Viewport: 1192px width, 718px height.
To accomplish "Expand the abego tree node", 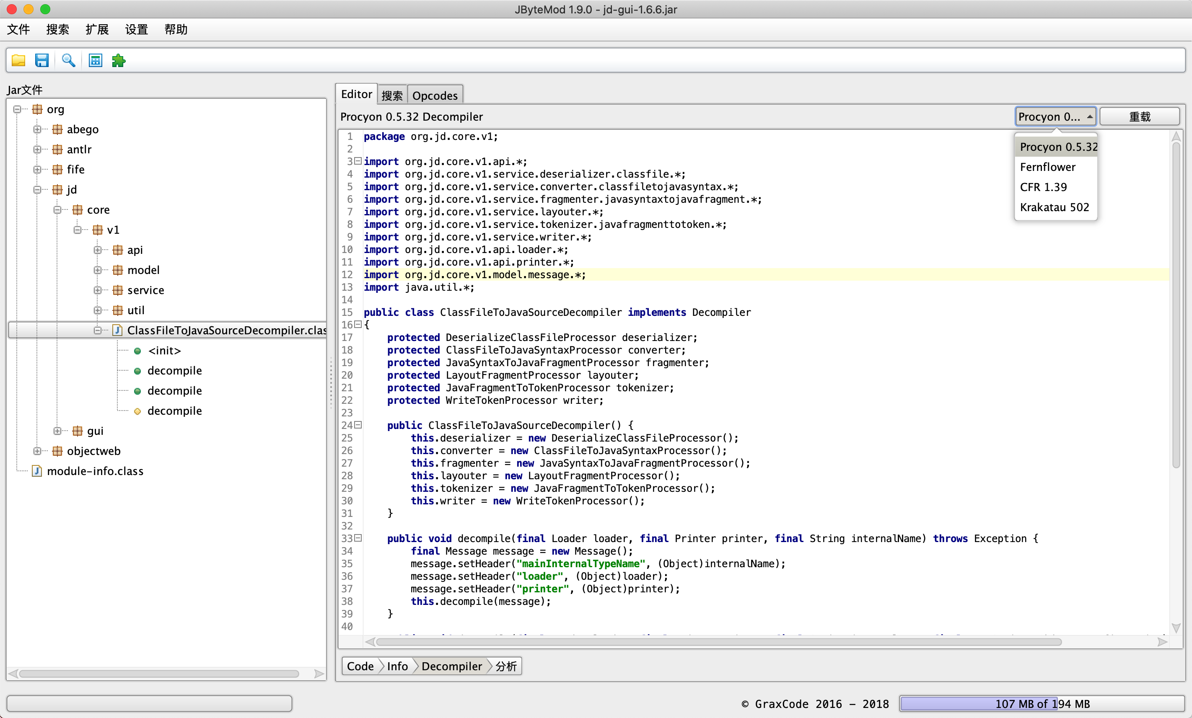I will [x=37, y=129].
